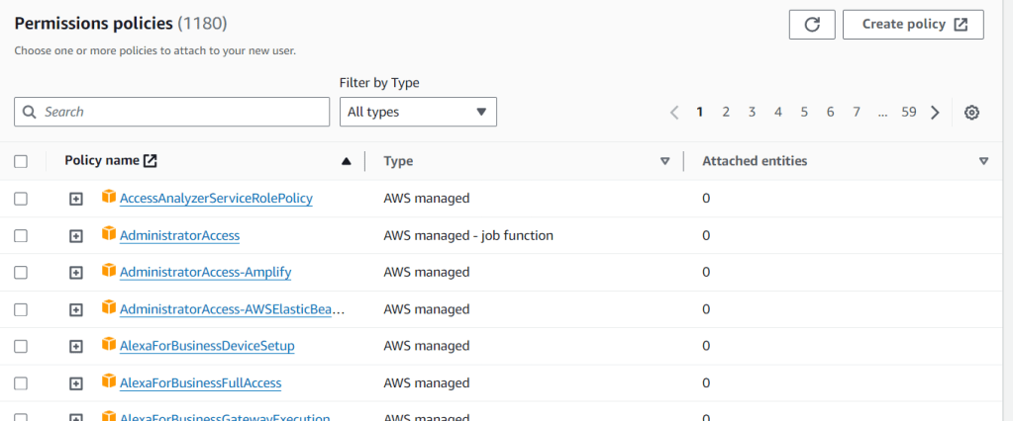The image size is (1013, 421).
Task: Click 'AWS managed - job function' type cell
Action: pos(468,236)
